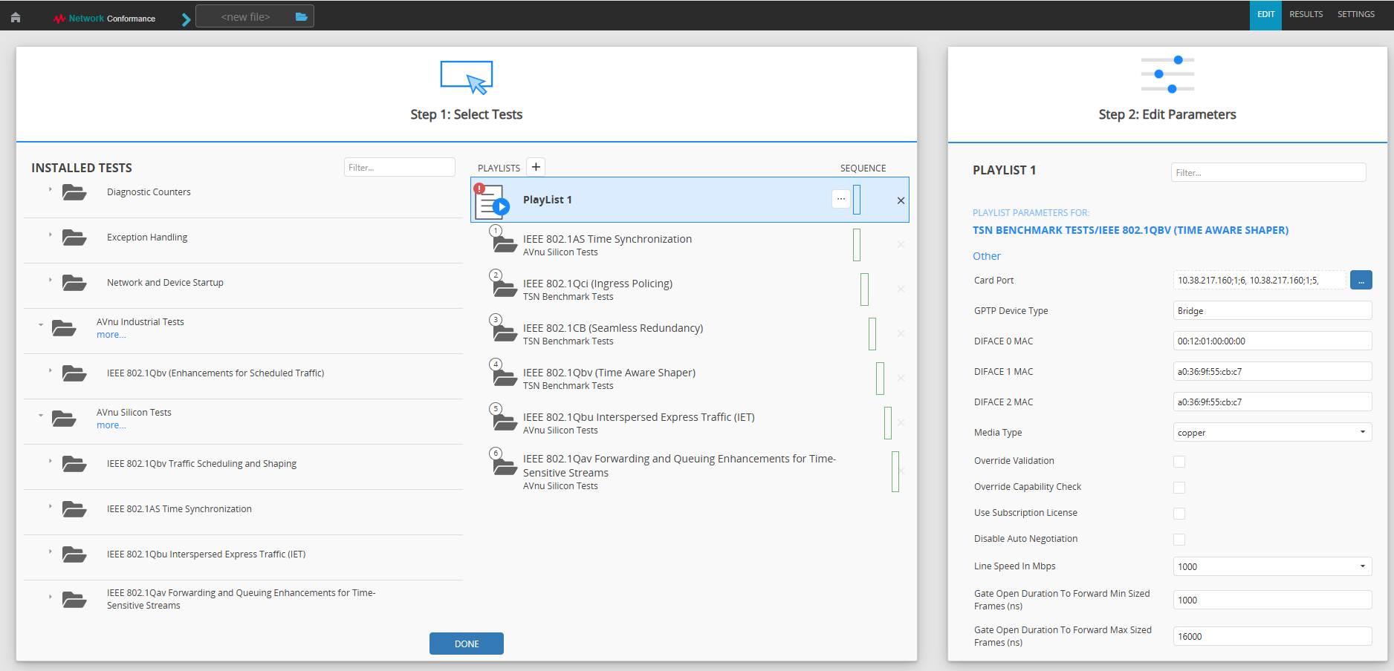Screen dimensions: 1394x671
Task: Remove IEEE 802.1Qbv Time Aware Shaper from playlist
Action: [x=901, y=378]
